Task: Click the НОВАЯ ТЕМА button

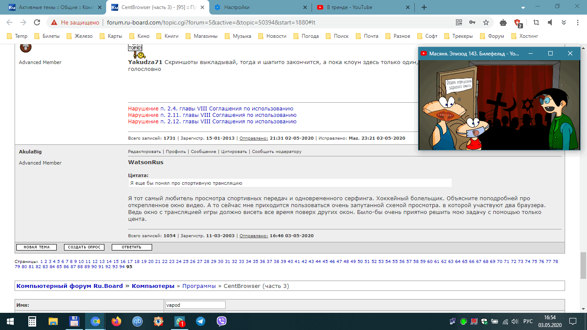Action: point(37,247)
